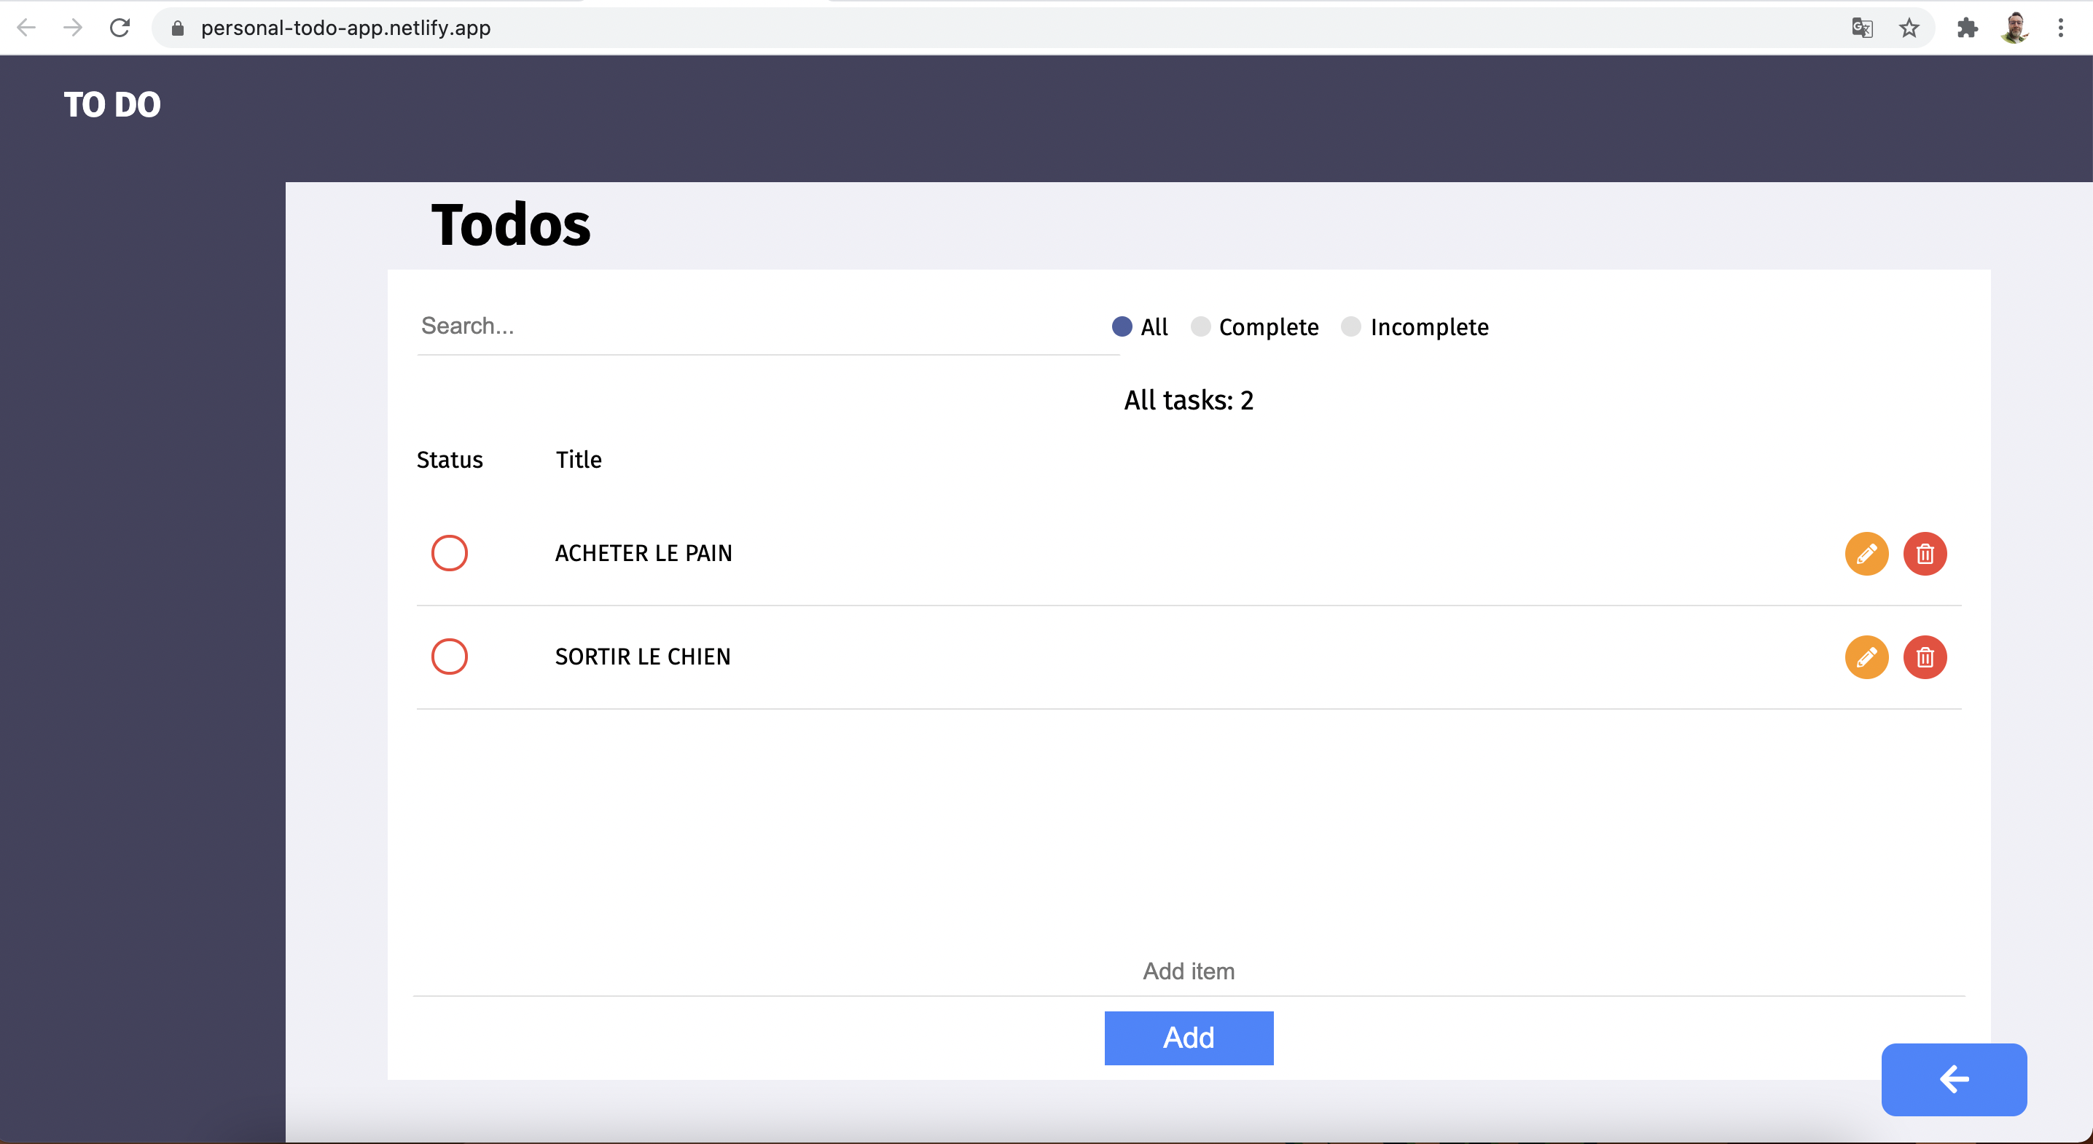Mark SORTIR LE CHIEN as complete
The image size is (2093, 1144).
450,657
